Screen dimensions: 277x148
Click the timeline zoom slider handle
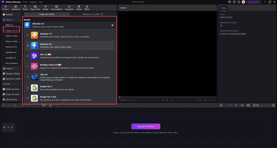point(257,105)
